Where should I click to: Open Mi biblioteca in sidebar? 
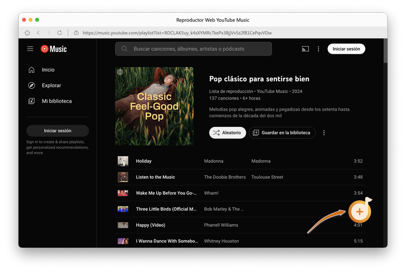[x=57, y=101]
